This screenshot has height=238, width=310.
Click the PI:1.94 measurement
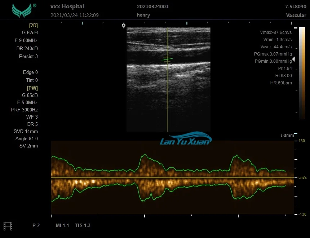[x=285, y=69]
